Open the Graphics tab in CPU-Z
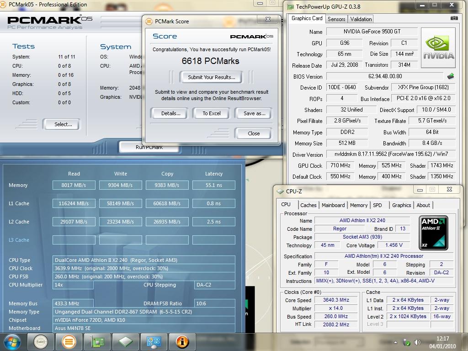 coord(401,205)
